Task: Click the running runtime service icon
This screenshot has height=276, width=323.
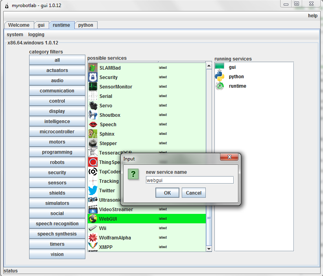Action: click(220, 86)
